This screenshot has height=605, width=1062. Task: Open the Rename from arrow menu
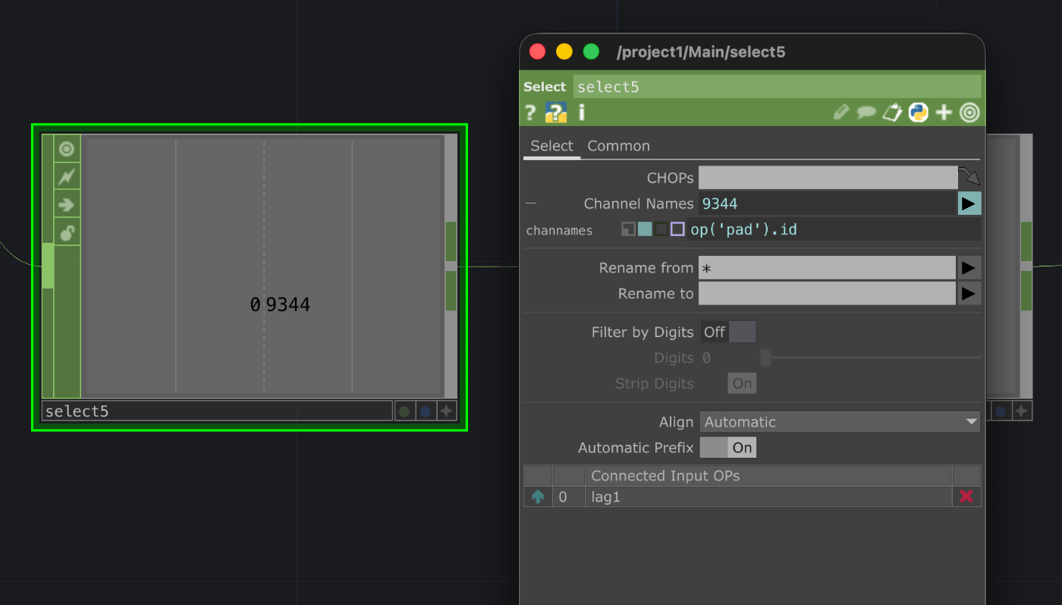[969, 268]
